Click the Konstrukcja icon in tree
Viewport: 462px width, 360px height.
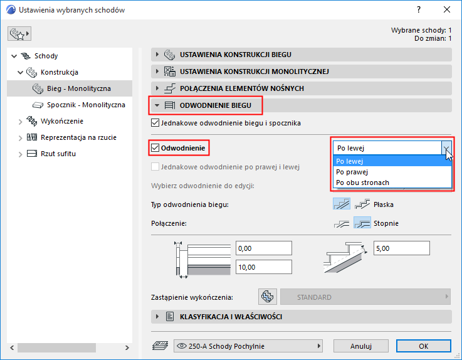point(31,72)
